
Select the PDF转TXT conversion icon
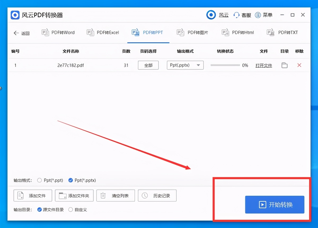[x=270, y=32]
